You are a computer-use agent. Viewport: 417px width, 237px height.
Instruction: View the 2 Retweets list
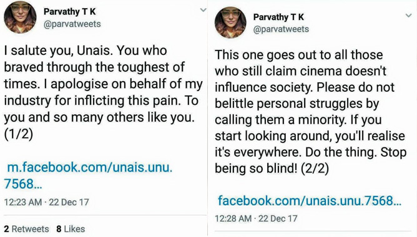pyautogui.click(x=26, y=229)
